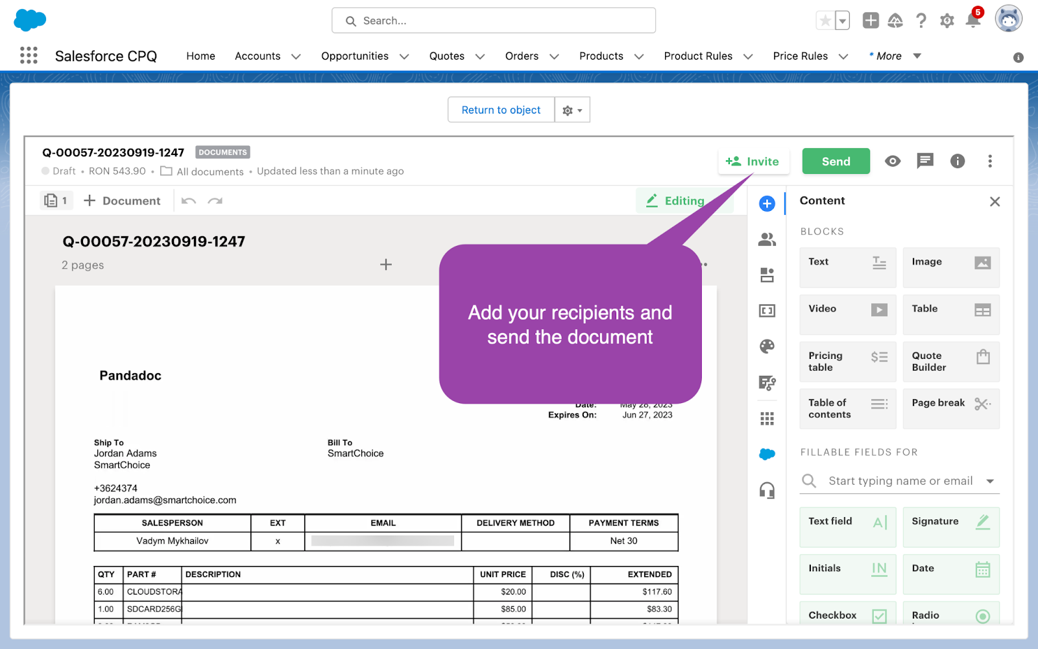Click the Return to object button
Image resolution: width=1038 pixels, height=649 pixels.
pos(501,110)
